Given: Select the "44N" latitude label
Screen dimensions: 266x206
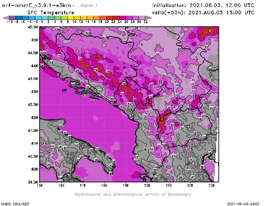Looking at the screenshot, I should pyautogui.click(x=34, y=66).
